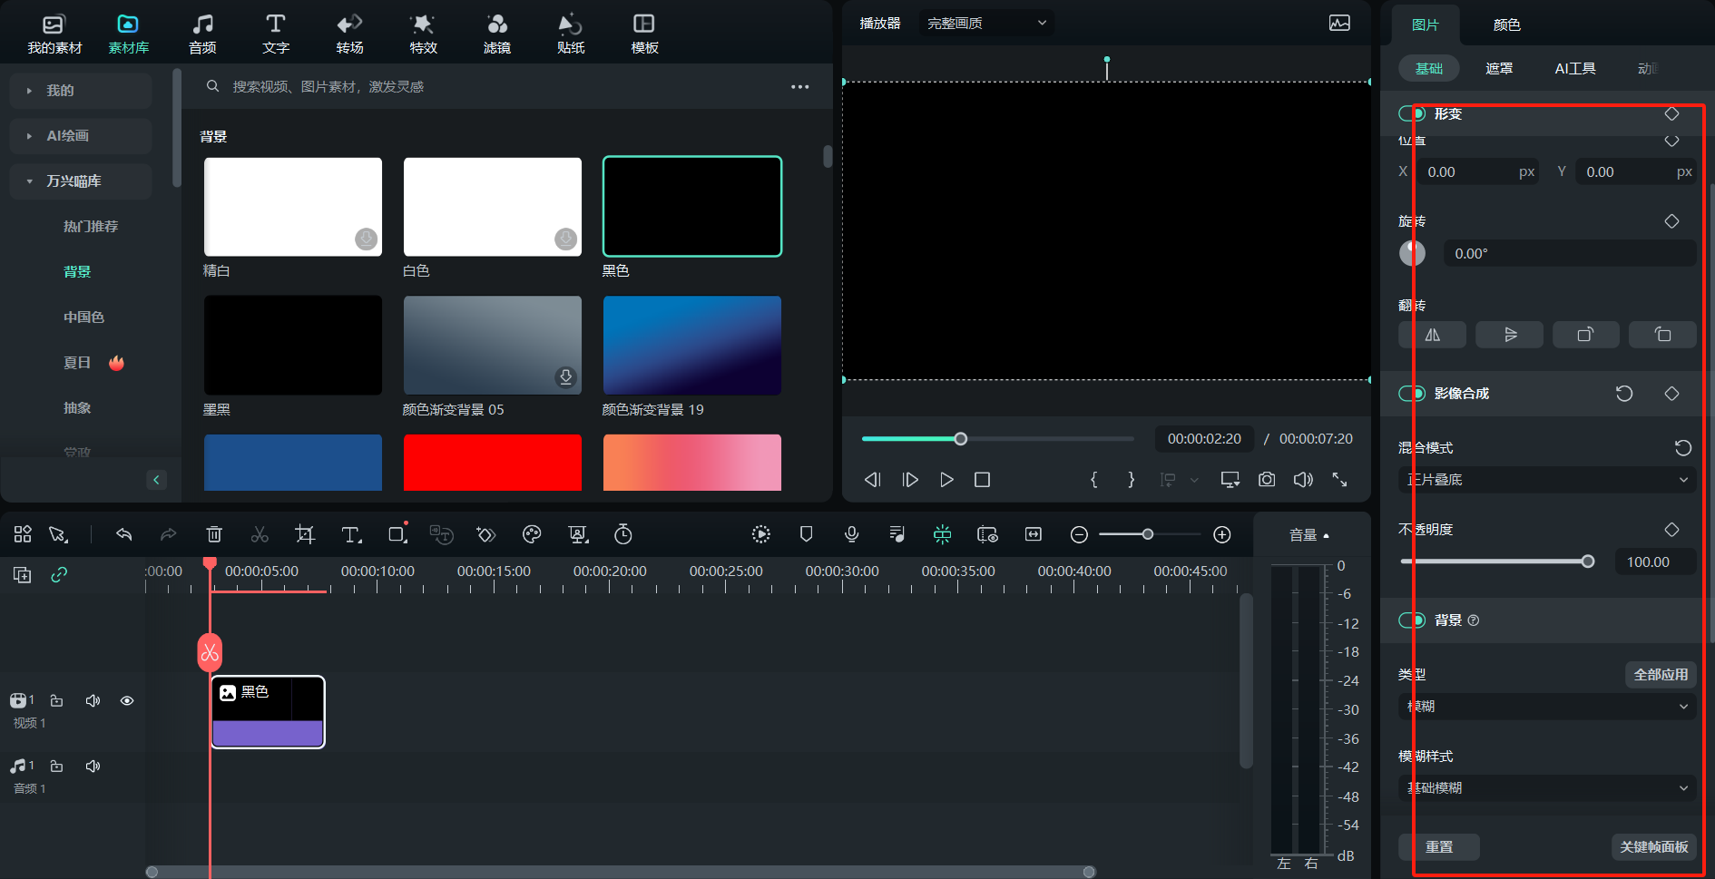Click the delete trash icon in timeline toolbar
The width and height of the screenshot is (1715, 879).
pyautogui.click(x=214, y=534)
